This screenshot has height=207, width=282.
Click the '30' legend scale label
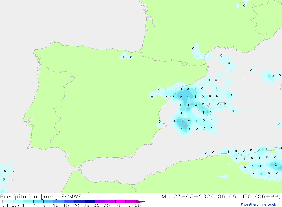96,205
